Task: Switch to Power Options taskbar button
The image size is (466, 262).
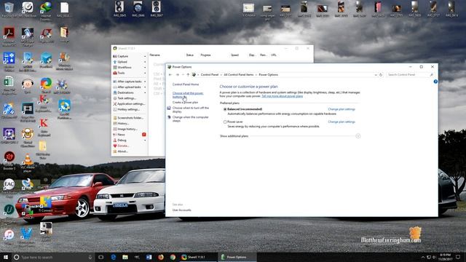Action: coord(237,257)
